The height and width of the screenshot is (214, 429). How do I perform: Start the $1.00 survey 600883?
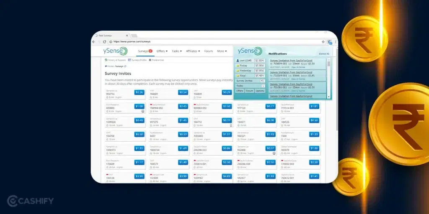click(x=139, y=107)
